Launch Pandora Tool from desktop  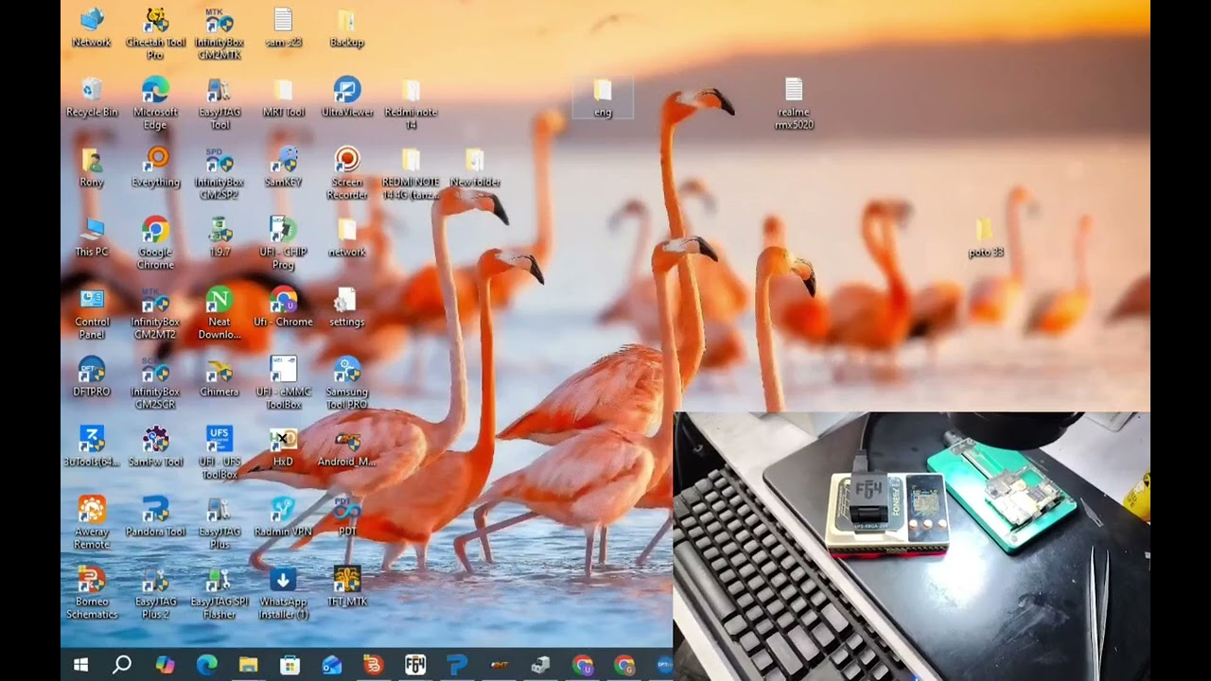(x=155, y=517)
